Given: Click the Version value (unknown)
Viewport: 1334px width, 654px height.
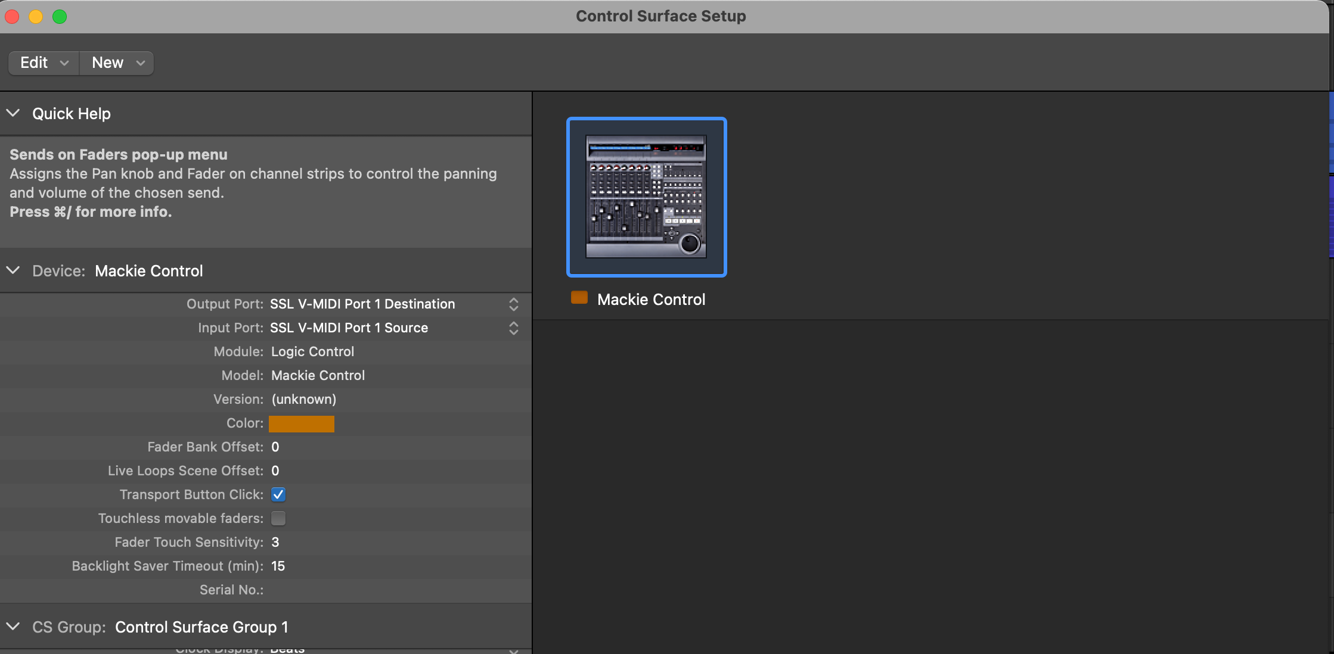Looking at the screenshot, I should (x=303, y=400).
